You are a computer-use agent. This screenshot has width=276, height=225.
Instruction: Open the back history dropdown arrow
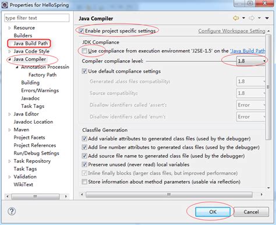click(x=243, y=18)
